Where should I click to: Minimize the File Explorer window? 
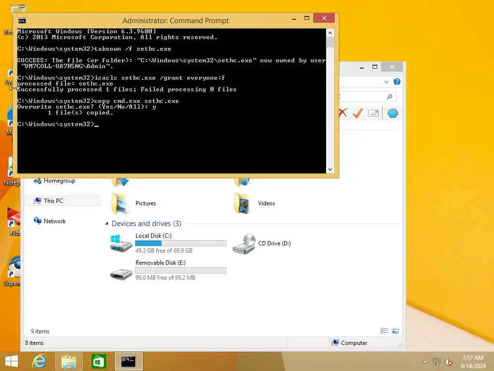tap(362, 67)
